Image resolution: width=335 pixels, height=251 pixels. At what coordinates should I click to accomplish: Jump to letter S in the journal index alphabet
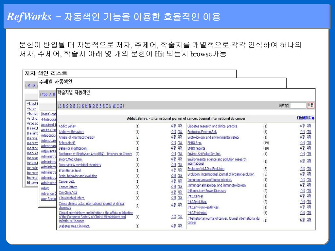104,106
